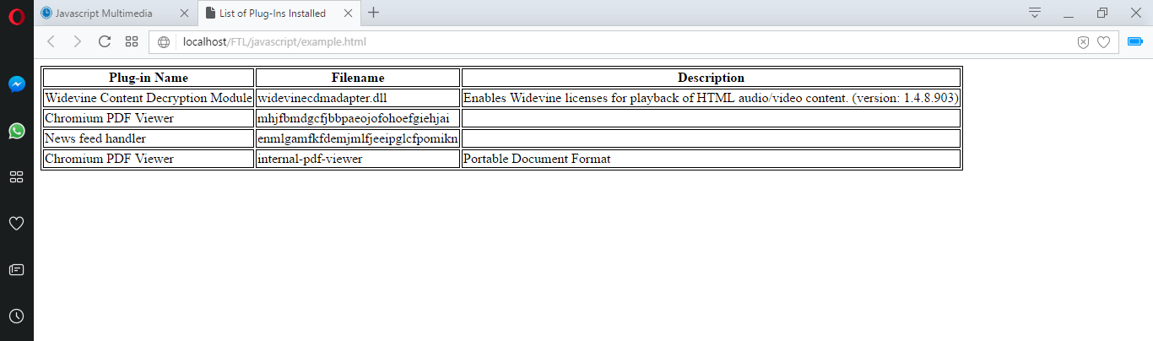
Task: Reload the current page
Action: click(x=105, y=41)
